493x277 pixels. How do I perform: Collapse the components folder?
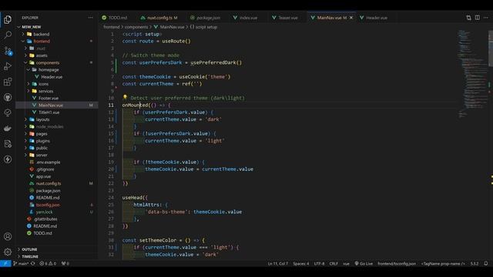[x=48, y=63]
